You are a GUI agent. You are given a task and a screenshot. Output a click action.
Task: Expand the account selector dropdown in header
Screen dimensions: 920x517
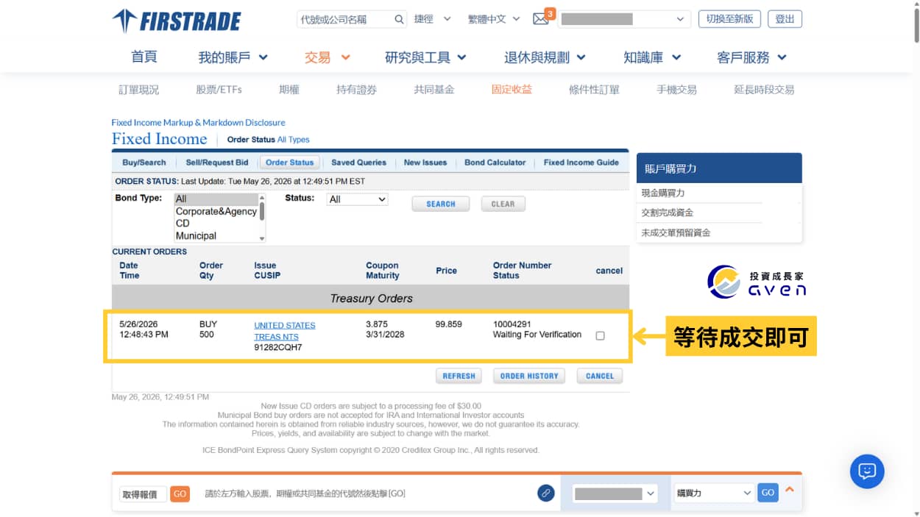[624, 19]
